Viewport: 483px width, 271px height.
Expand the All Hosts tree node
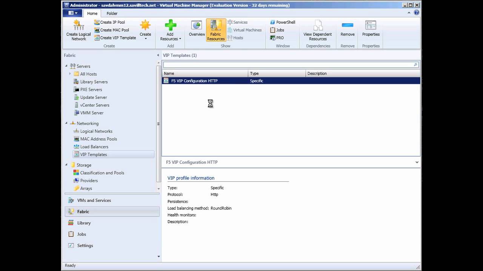click(x=70, y=74)
